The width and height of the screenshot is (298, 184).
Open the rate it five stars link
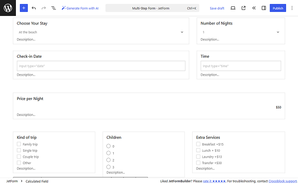click(x=214, y=181)
